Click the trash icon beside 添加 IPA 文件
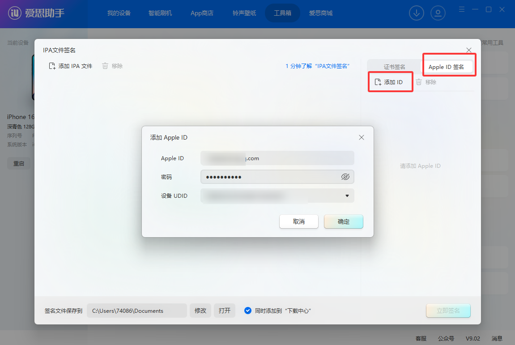 tap(105, 66)
